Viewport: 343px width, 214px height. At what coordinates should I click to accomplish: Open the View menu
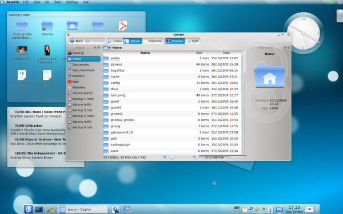coord(37,2)
